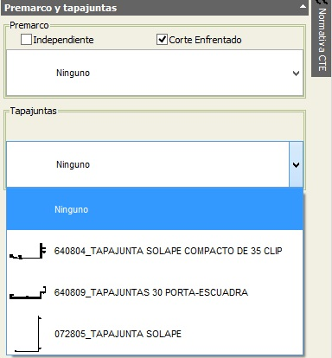Click the Premarco combo box showing Ninguno
Image resolution: width=332 pixels, height=358 pixels.
[155, 73]
